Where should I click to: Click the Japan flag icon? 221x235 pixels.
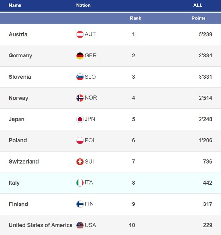[x=80, y=119]
